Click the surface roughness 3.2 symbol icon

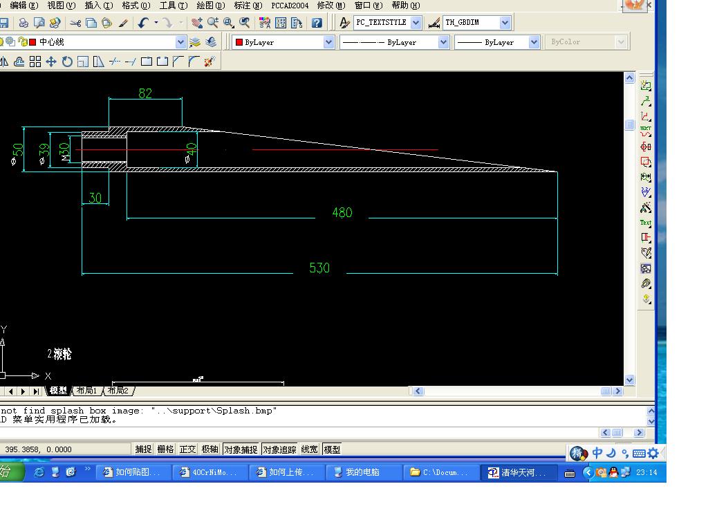(646, 192)
